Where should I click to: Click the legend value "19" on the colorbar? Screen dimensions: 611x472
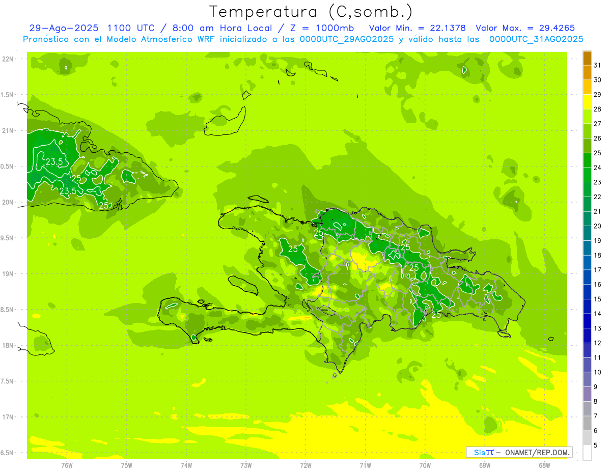point(598,241)
